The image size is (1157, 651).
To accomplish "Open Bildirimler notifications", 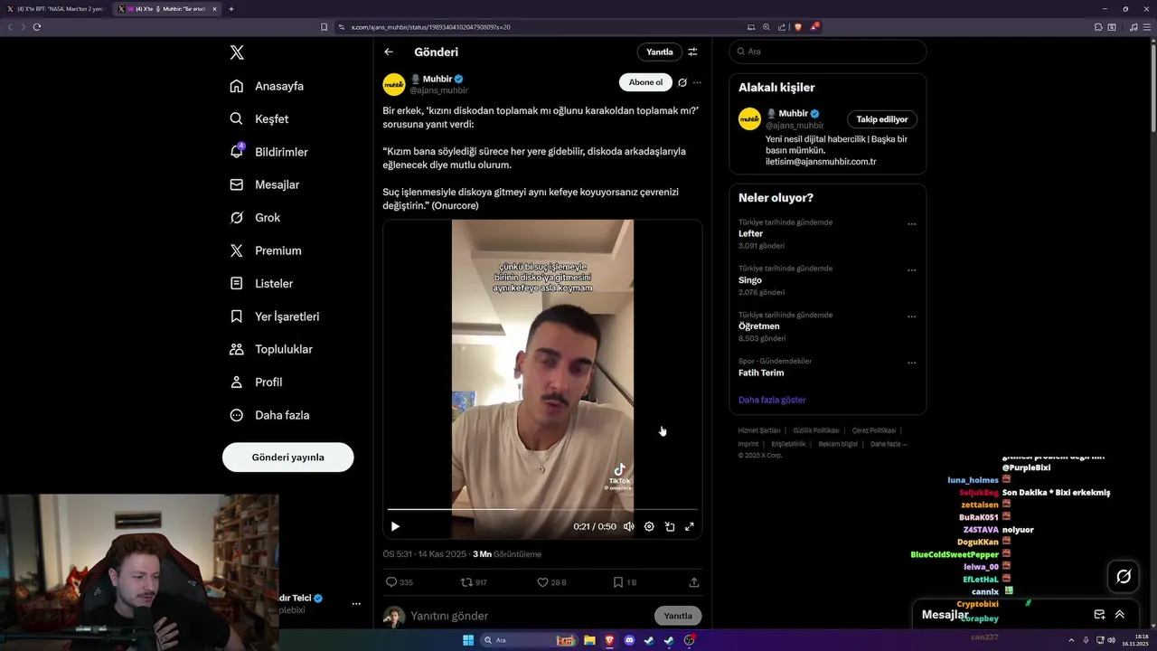I will (x=268, y=152).
